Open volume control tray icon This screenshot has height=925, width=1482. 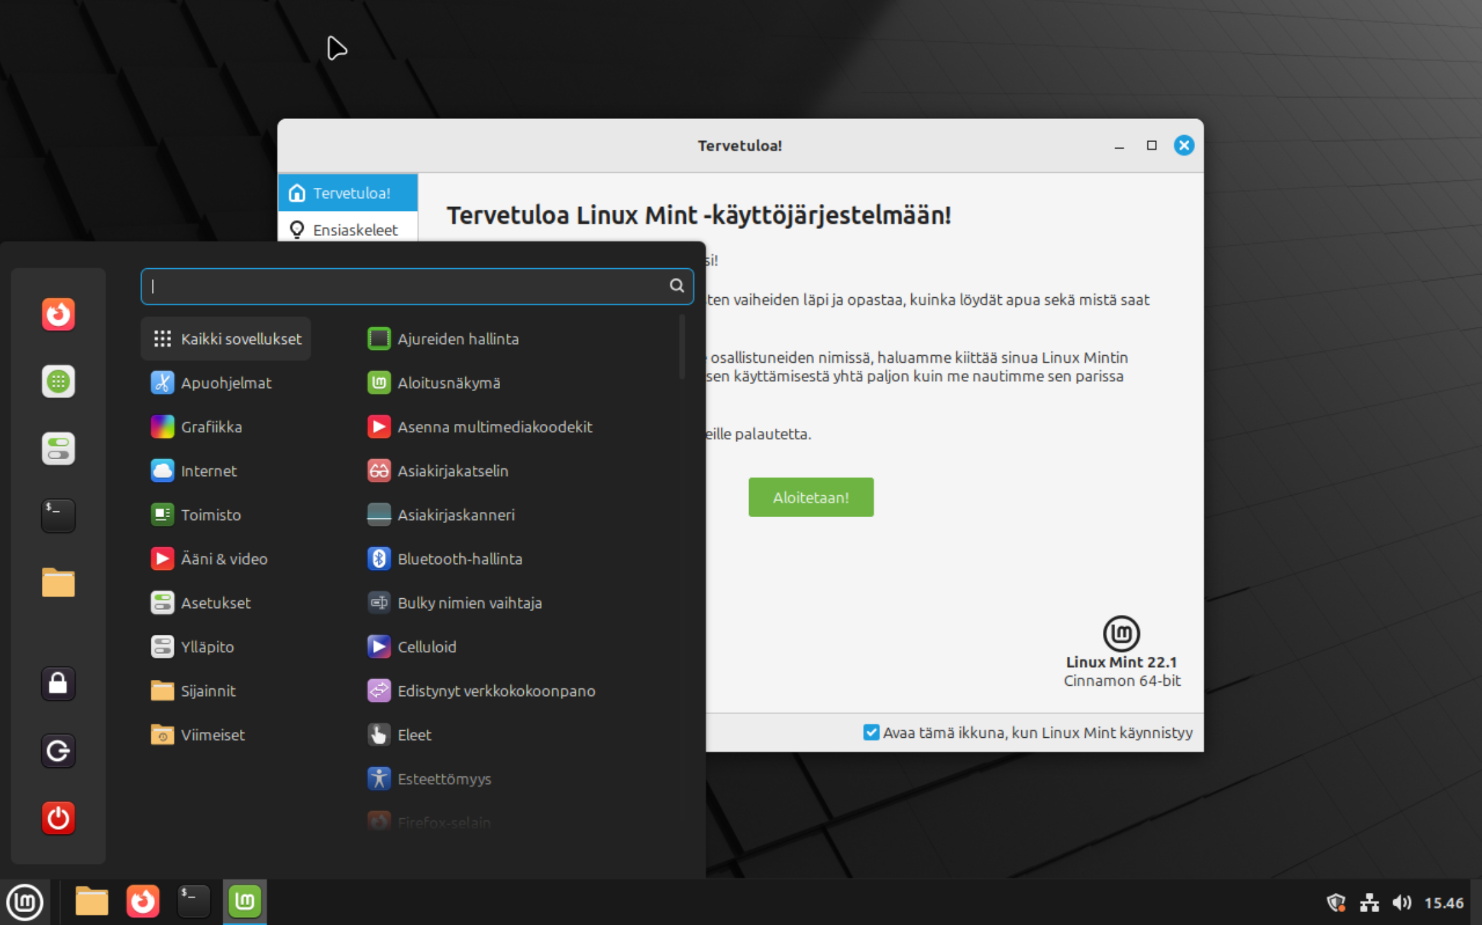1401,902
